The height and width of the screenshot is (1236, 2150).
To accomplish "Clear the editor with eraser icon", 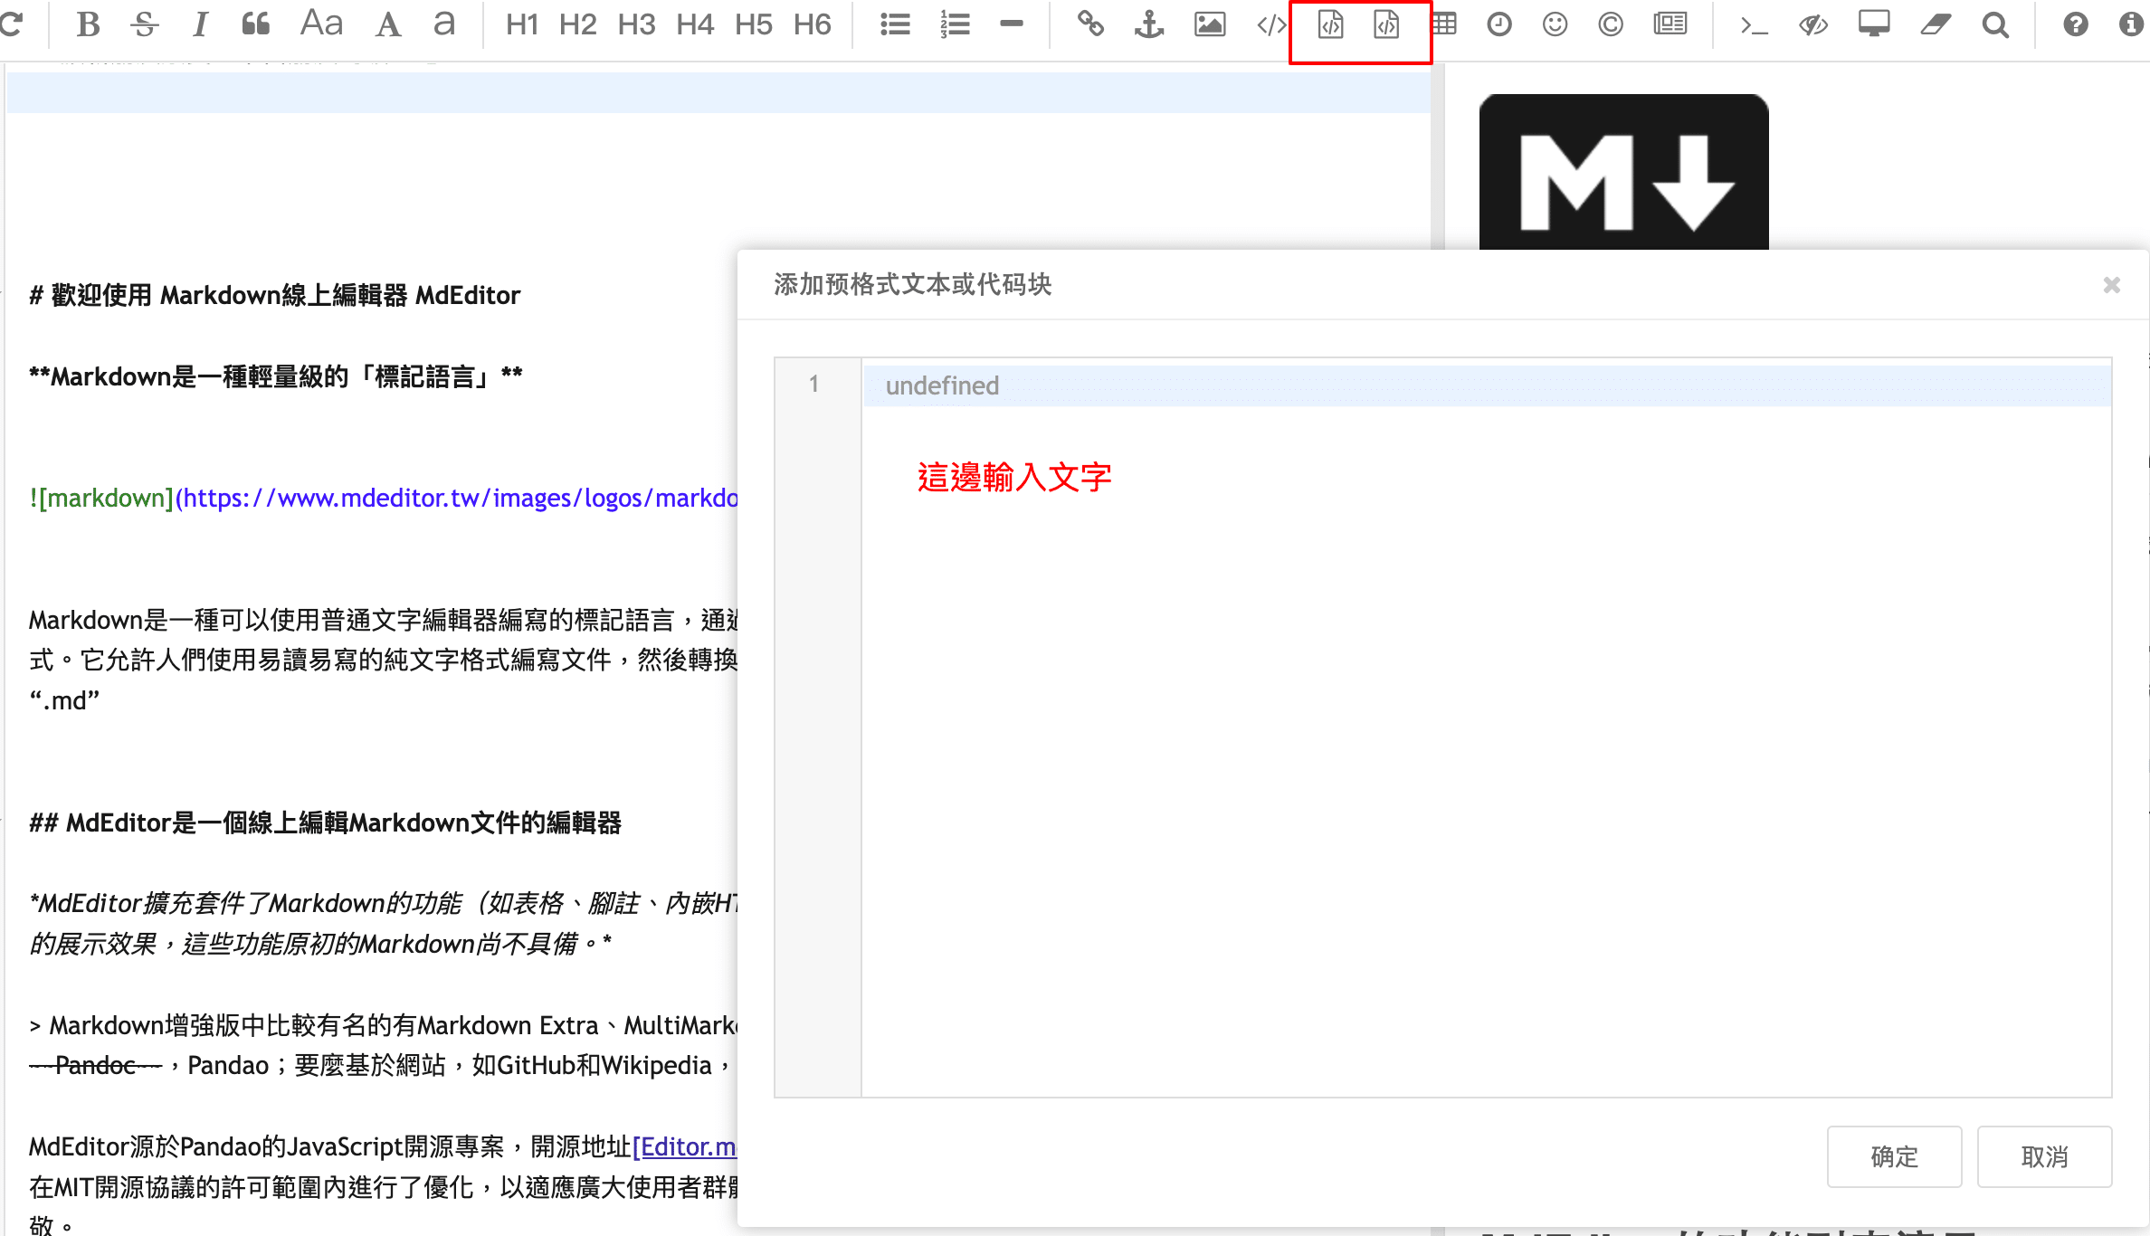I will coord(1936,24).
